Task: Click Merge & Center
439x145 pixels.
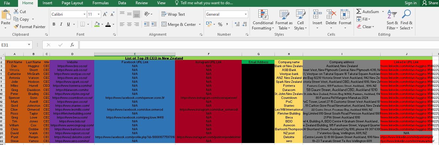Action: tap(179, 25)
